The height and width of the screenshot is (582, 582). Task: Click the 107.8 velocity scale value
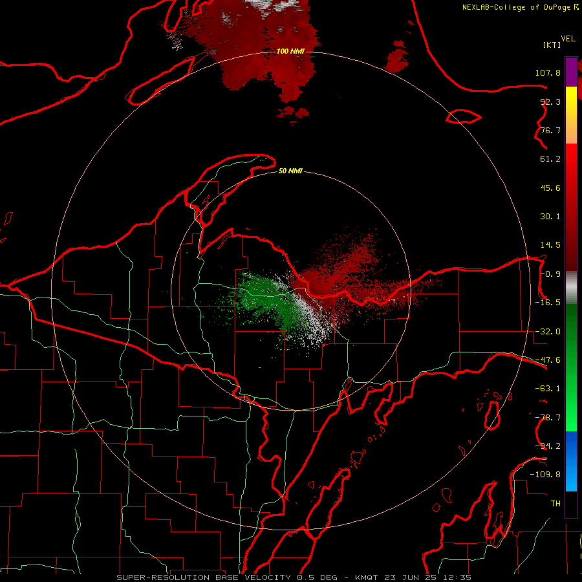click(548, 72)
